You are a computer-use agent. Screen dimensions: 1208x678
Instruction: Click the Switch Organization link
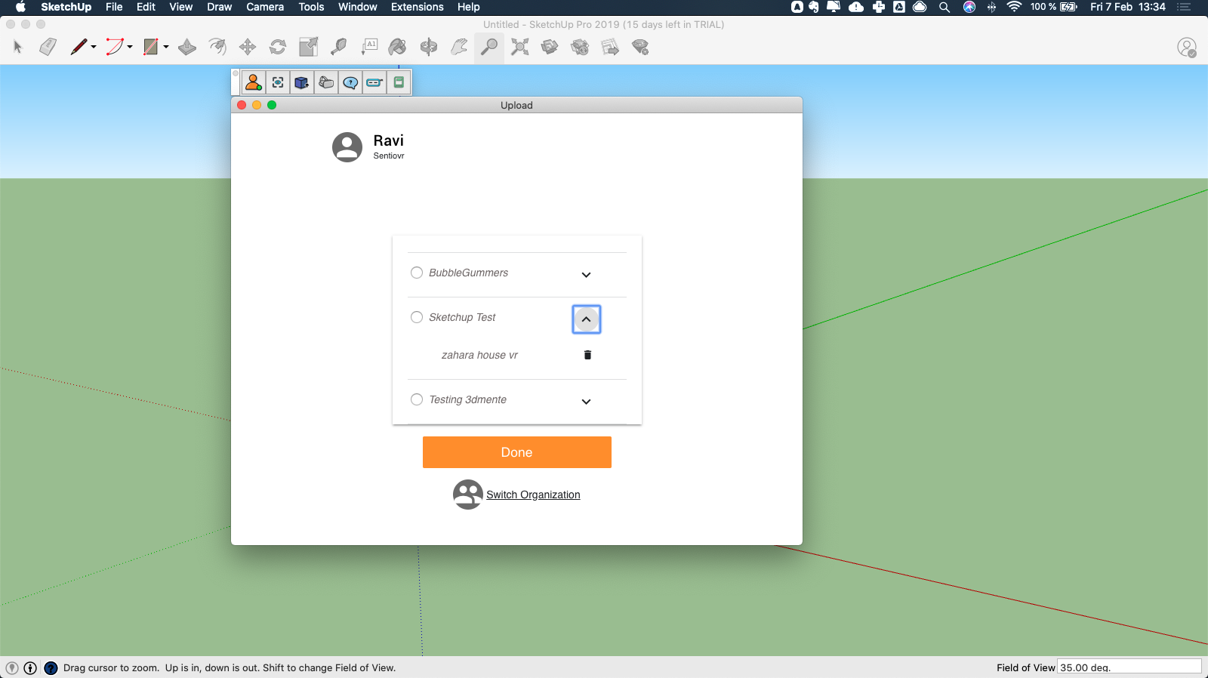tap(533, 495)
